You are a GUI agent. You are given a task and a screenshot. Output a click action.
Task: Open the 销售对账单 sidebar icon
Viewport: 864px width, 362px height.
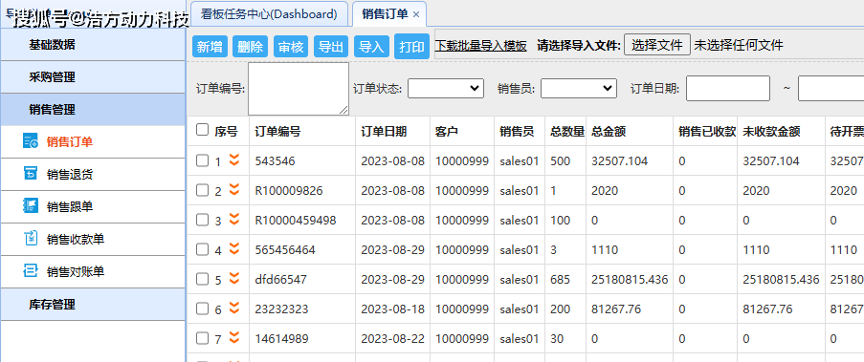31,270
